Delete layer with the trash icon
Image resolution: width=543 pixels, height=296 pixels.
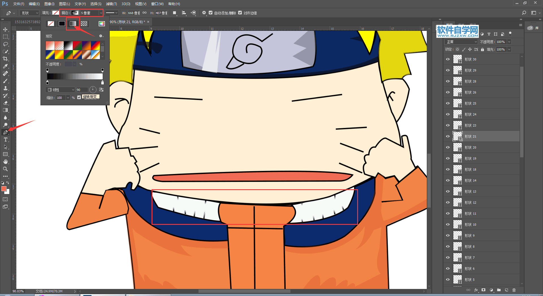514,290
